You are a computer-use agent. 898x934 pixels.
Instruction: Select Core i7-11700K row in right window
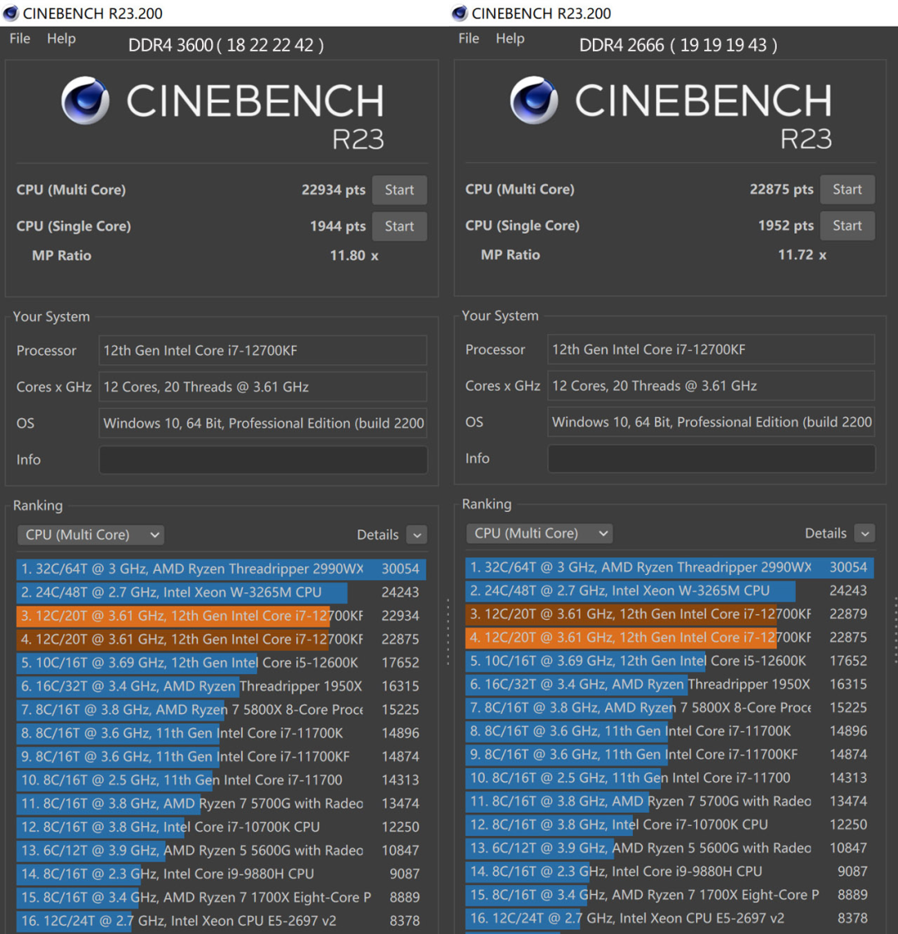pos(670,731)
